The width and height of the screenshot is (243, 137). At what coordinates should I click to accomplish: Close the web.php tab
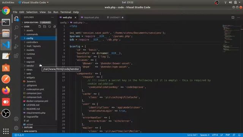(76, 18)
